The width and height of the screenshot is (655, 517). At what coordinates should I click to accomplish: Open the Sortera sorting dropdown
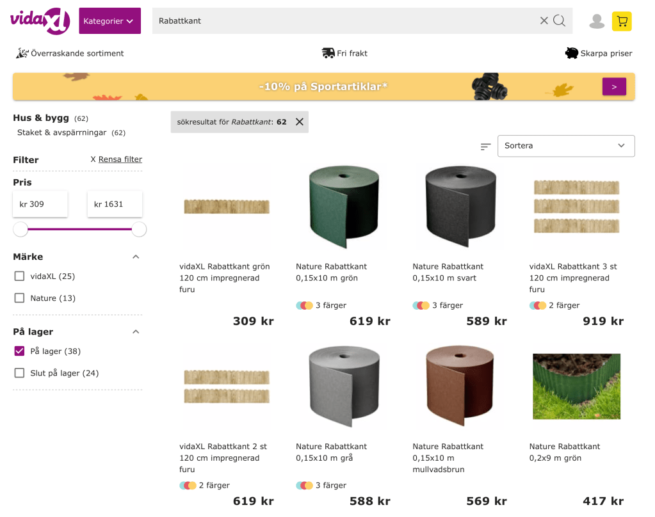coord(566,146)
